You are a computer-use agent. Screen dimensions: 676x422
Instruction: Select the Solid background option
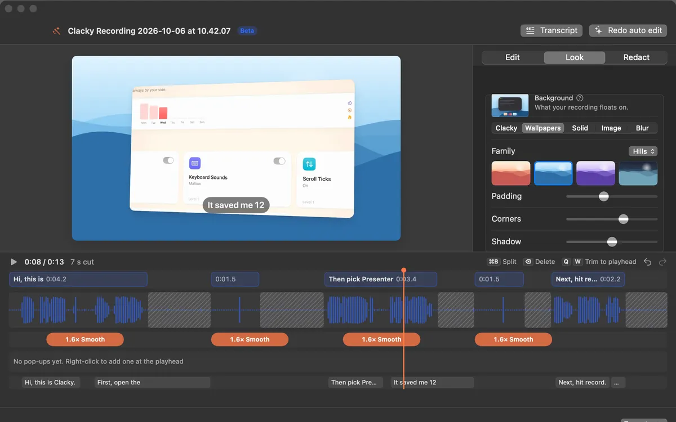coord(580,128)
